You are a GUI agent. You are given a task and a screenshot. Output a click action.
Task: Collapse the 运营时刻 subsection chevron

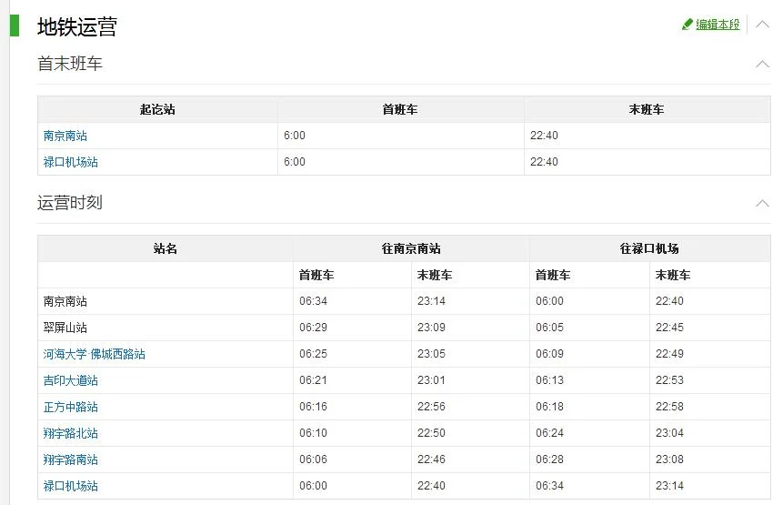pos(762,203)
